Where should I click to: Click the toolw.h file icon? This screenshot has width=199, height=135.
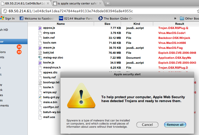(x=40, y=87)
